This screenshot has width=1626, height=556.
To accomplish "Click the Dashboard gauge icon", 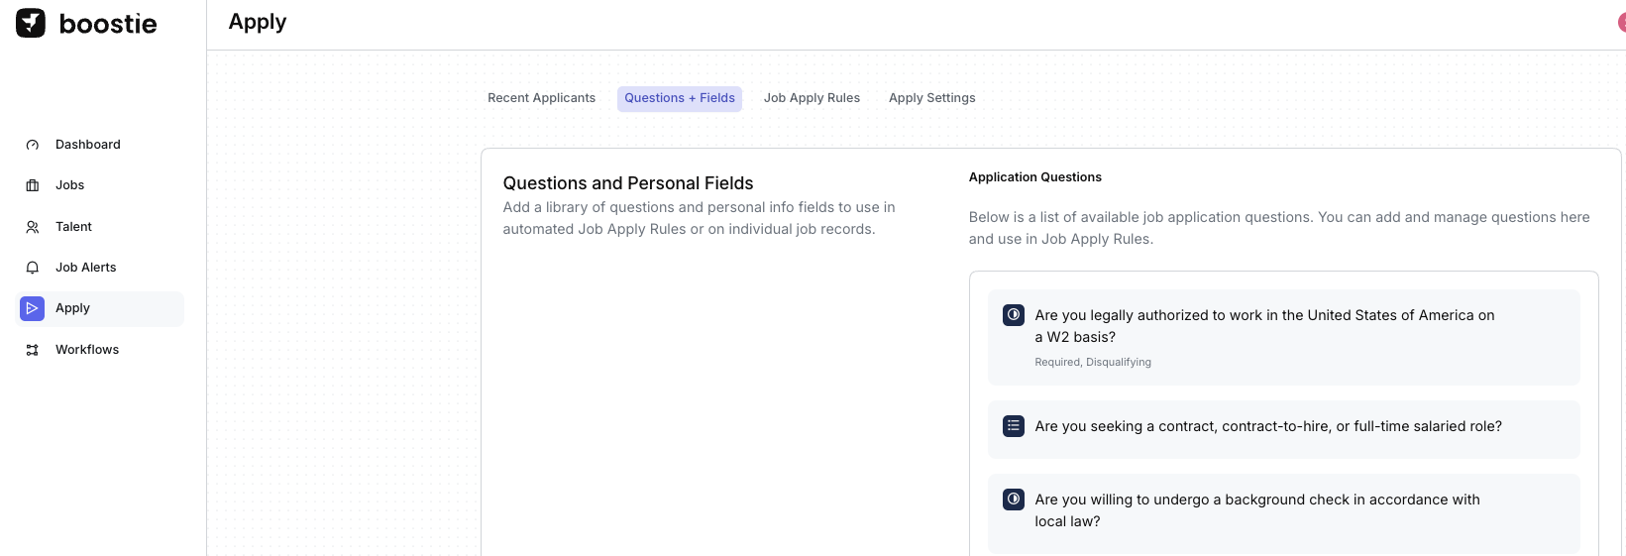I will coord(33,145).
